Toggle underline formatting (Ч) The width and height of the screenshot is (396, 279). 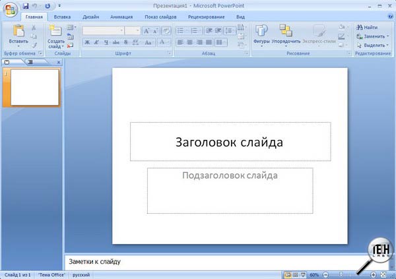106,42
